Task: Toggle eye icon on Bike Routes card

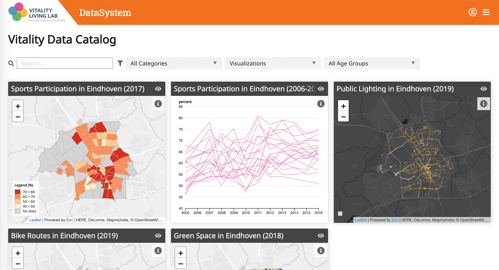Action: point(158,236)
